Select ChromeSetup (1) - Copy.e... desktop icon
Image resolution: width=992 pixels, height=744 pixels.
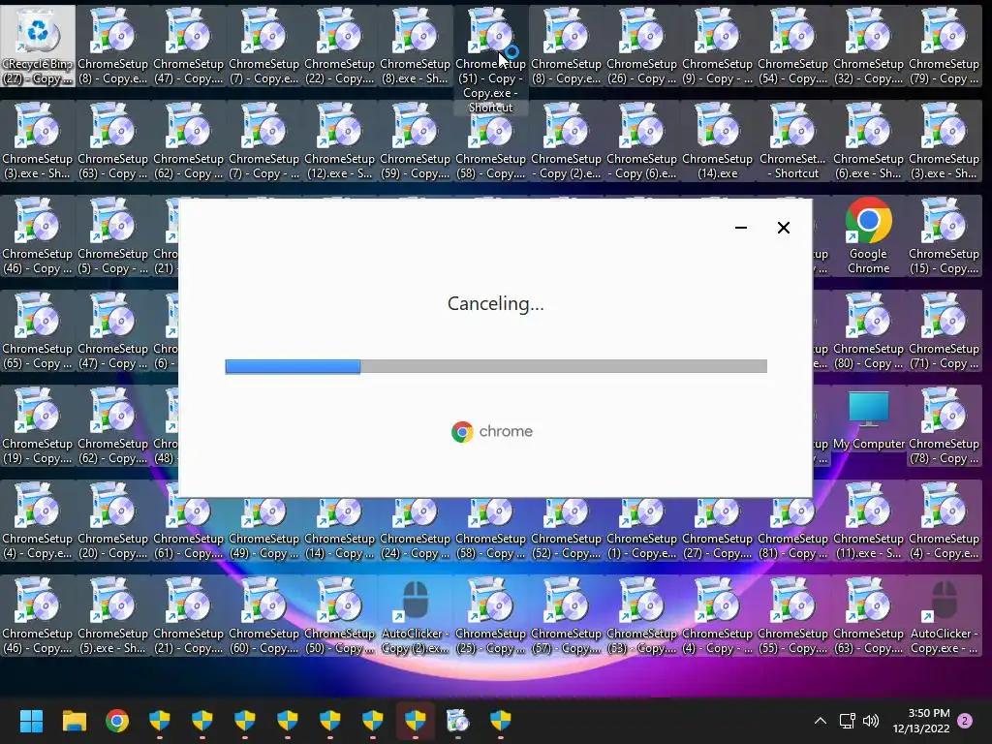(x=641, y=528)
